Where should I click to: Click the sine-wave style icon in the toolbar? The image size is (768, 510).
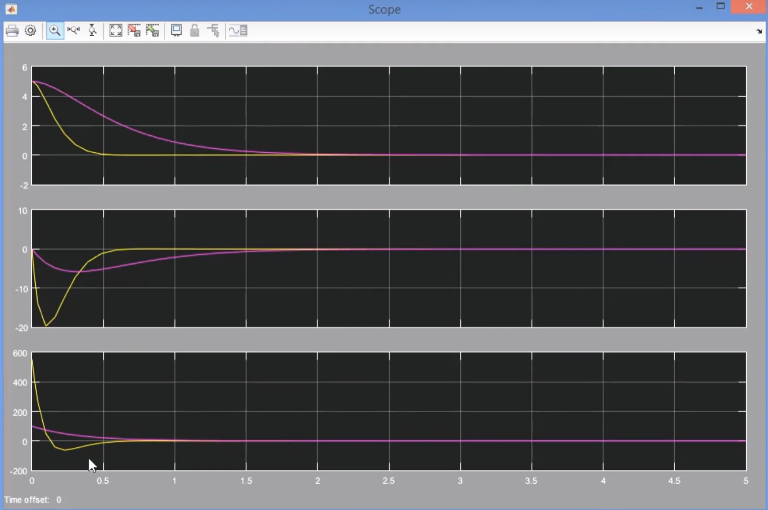[238, 31]
